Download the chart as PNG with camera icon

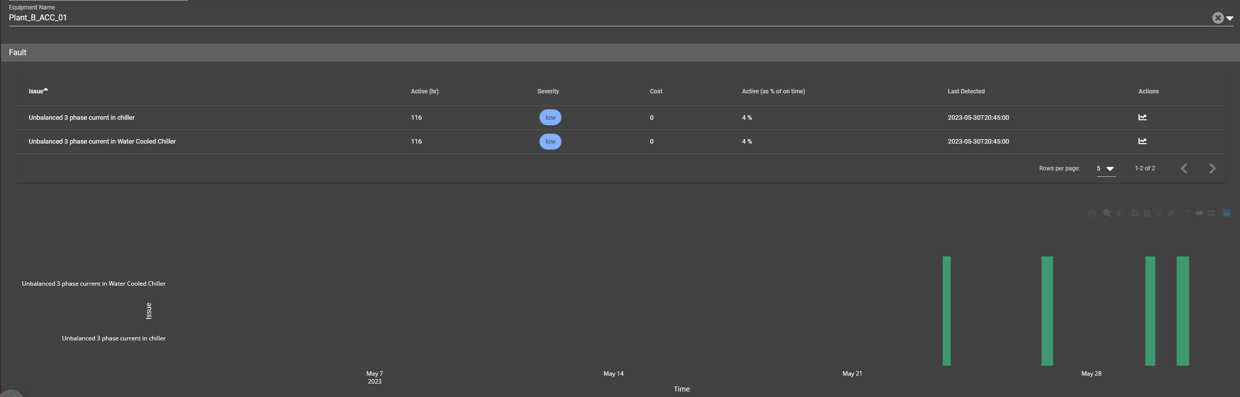pyautogui.click(x=1091, y=213)
